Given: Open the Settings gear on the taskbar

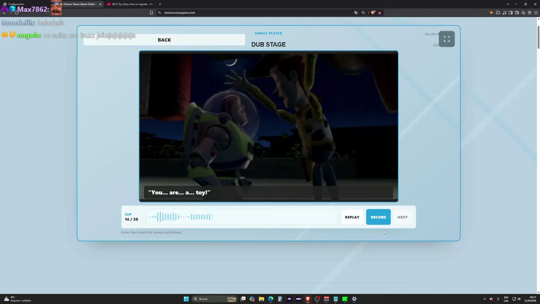Looking at the screenshot, I should pos(354,299).
